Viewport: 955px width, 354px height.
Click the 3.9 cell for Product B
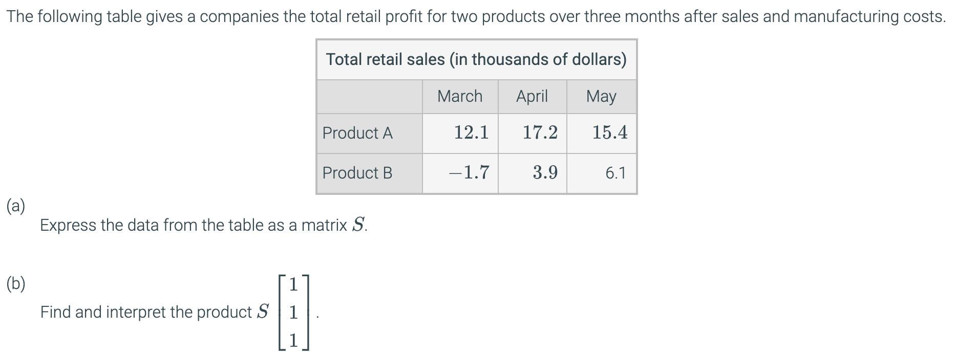tap(545, 172)
